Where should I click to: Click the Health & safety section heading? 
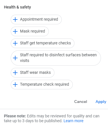(x=17, y=7)
